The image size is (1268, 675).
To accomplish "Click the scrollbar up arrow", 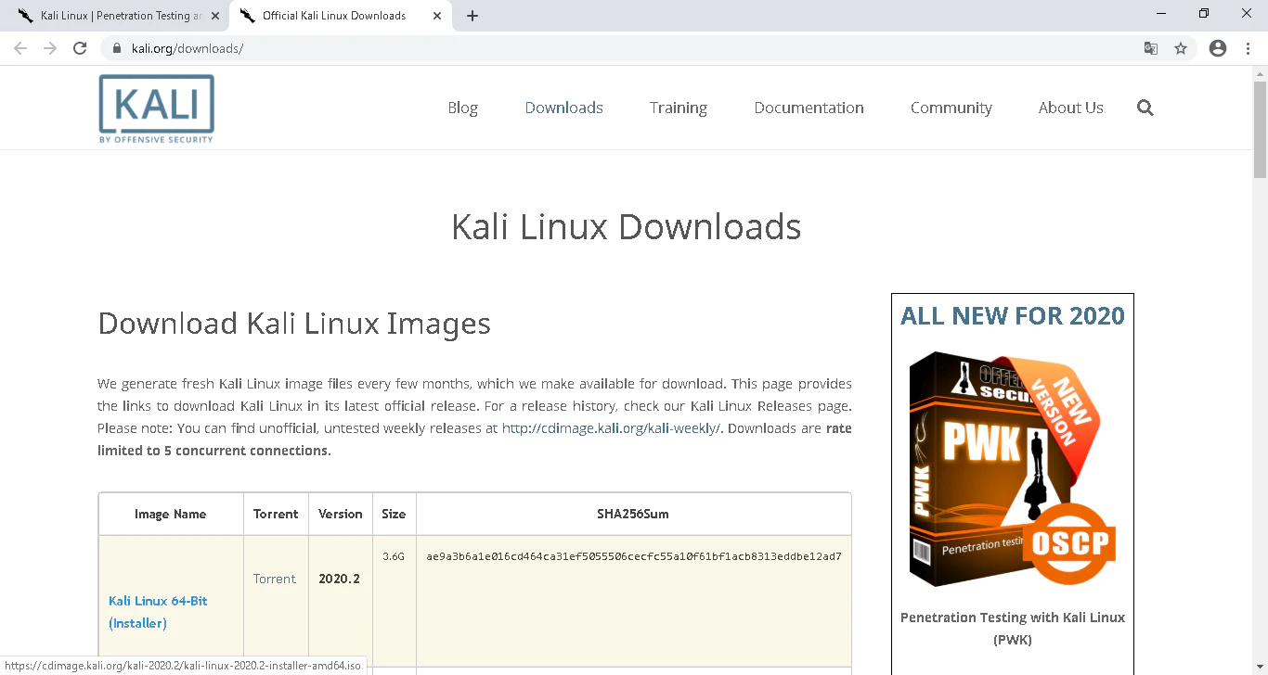I will pos(1260,73).
